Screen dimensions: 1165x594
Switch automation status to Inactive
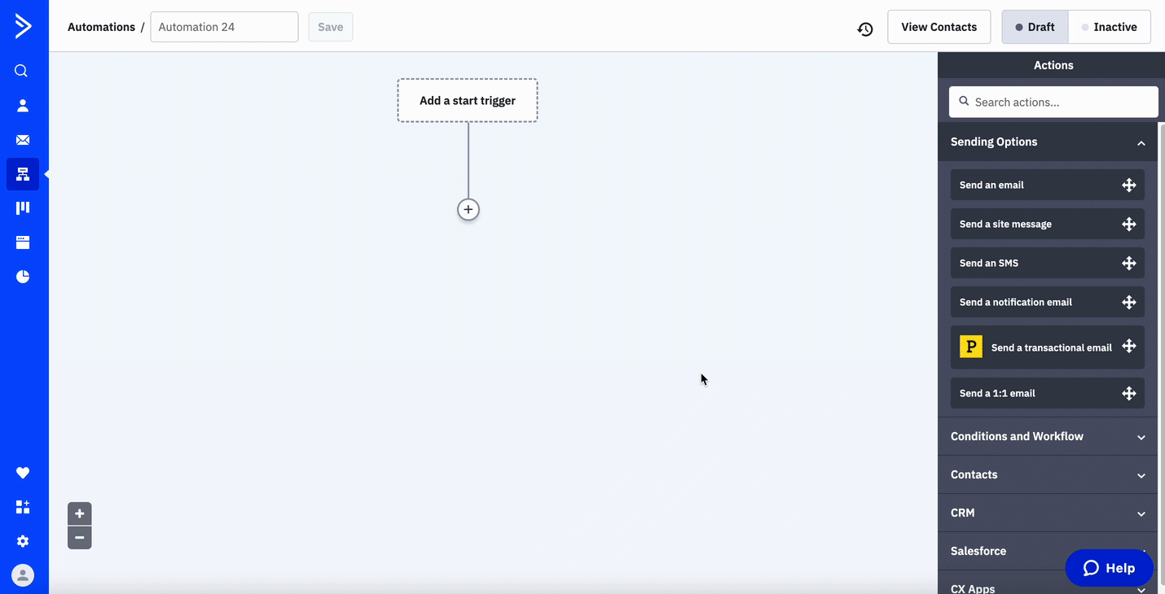click(x=1109, y=27)
